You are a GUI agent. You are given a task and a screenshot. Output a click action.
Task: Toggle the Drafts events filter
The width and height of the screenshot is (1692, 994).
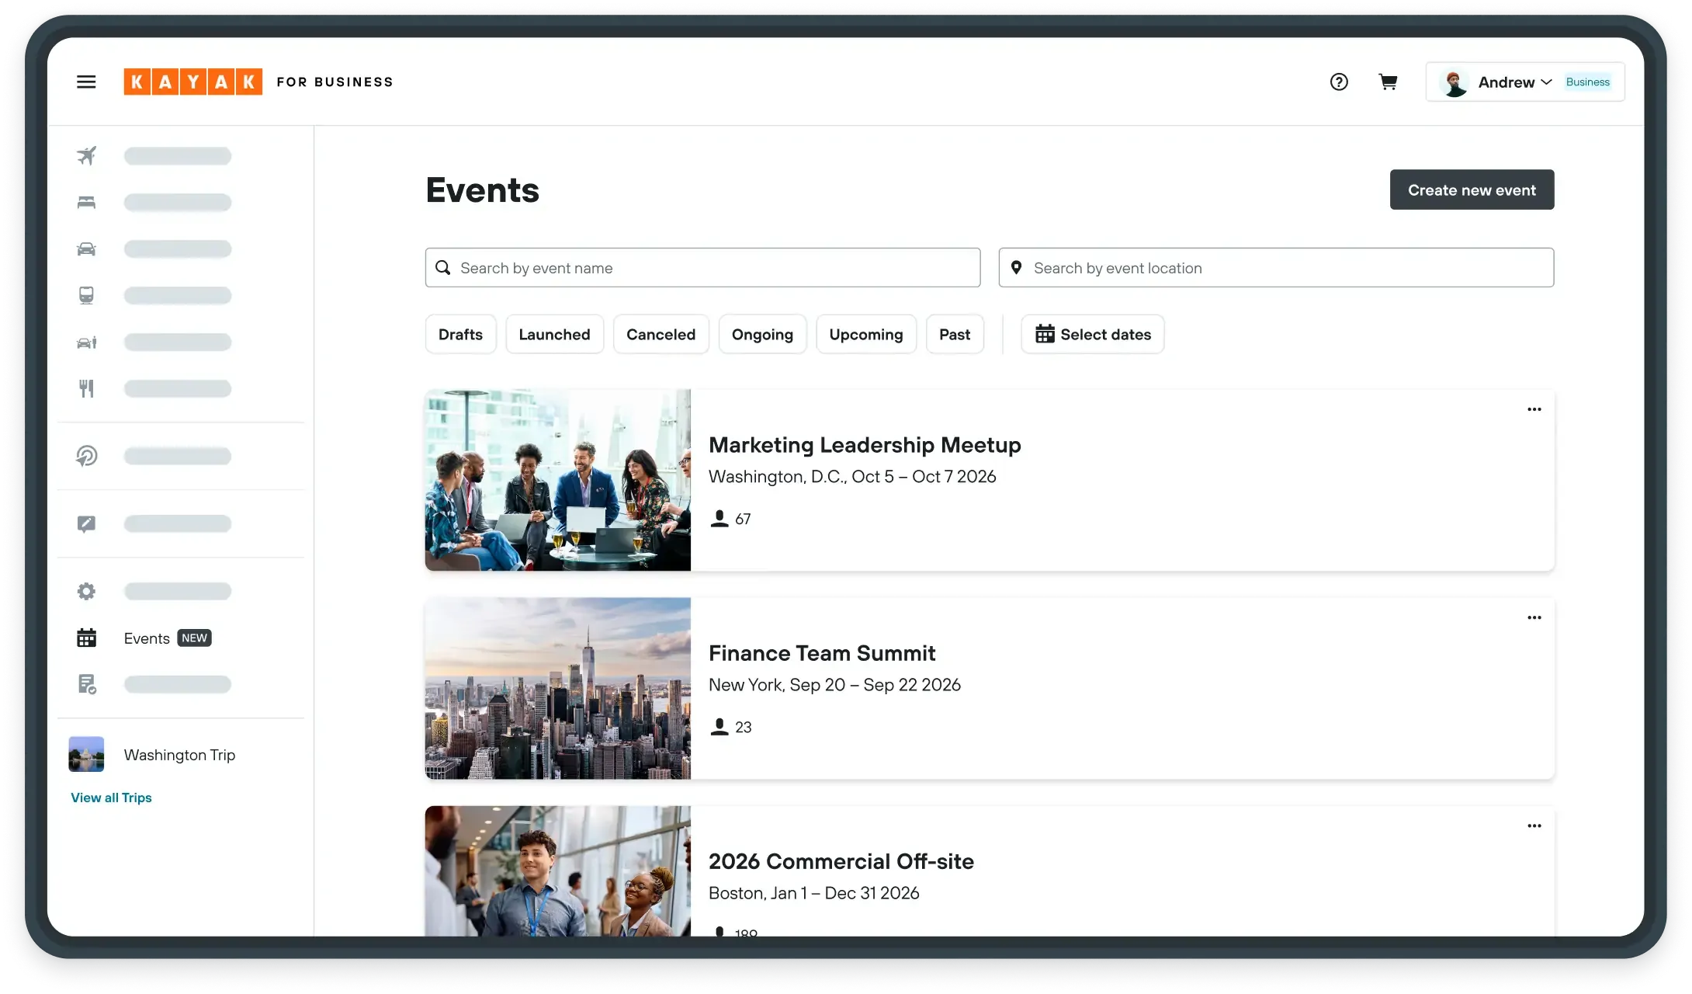[x=460, y=334]
